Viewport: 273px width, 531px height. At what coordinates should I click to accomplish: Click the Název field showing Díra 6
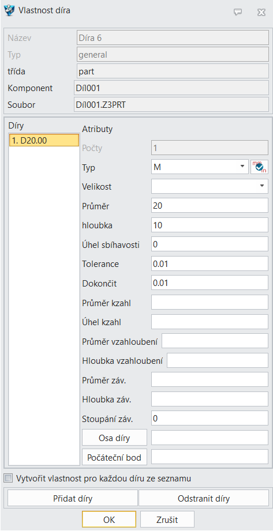click(173, 38)
